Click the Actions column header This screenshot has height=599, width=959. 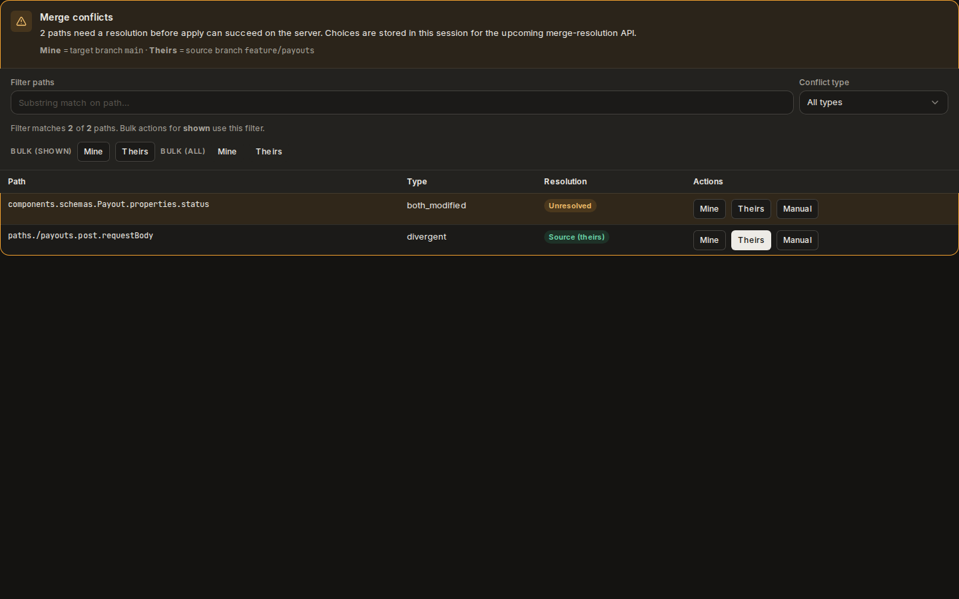tap(708, 182)
